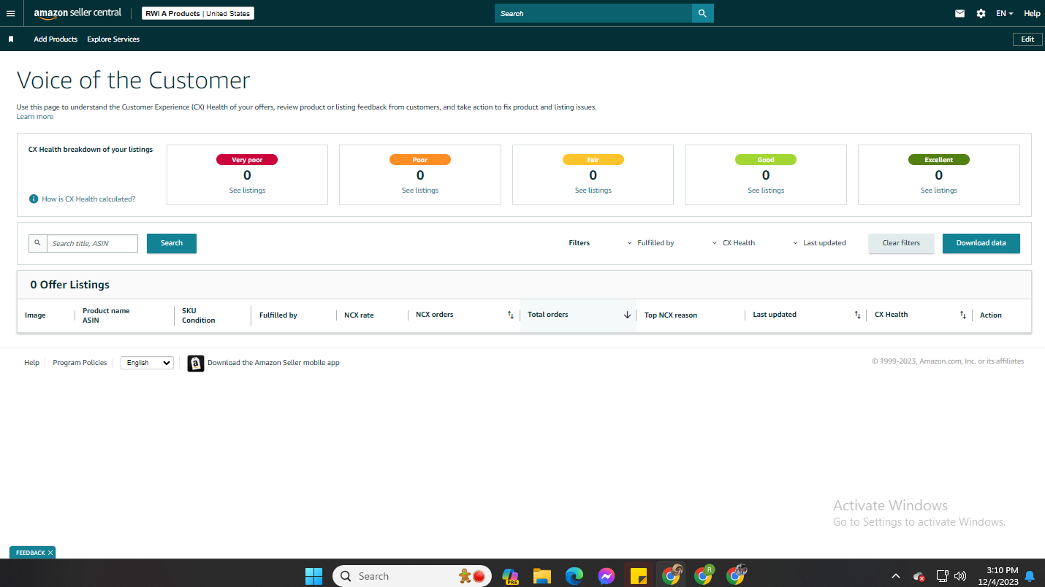Sort by CX Health arrows icon
This screenshot has height=587, width=1045.
point(963,315)
